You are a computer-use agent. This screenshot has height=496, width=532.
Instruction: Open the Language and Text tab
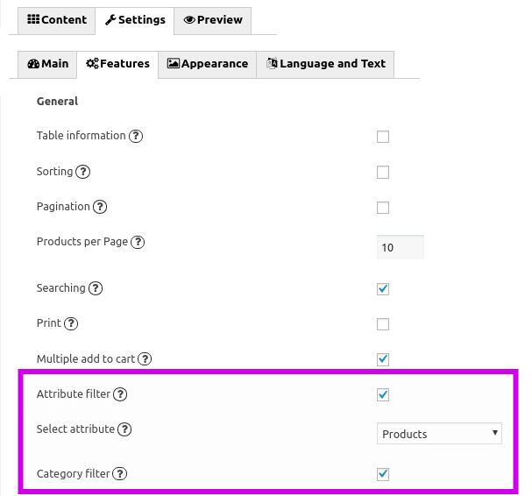pos(325,64)
